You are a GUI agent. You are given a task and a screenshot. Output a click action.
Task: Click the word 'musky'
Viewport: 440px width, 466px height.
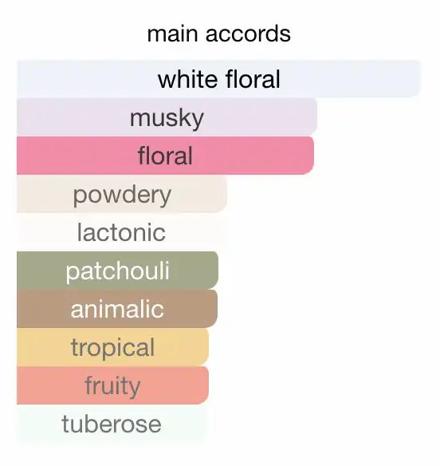pyautogui.click(x=167, y=119)
